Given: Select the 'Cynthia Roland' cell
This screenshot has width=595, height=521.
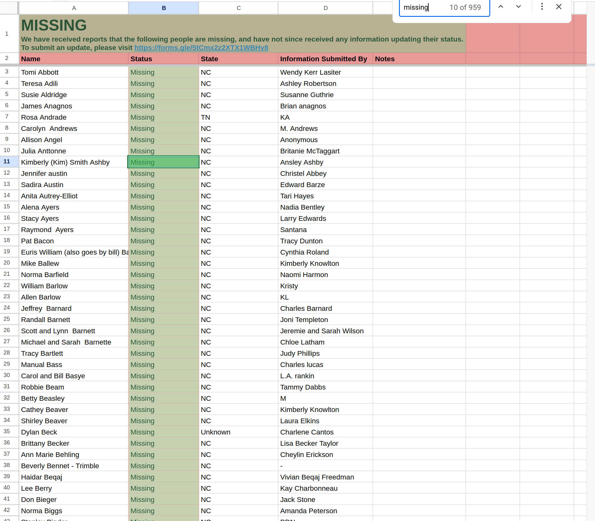Looking at the screenshot, I should 325,252.
